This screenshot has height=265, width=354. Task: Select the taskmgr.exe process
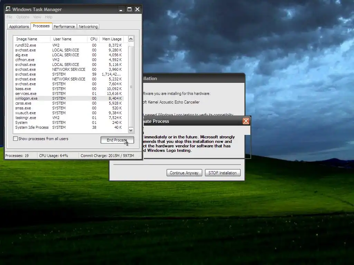click(69, 118)
